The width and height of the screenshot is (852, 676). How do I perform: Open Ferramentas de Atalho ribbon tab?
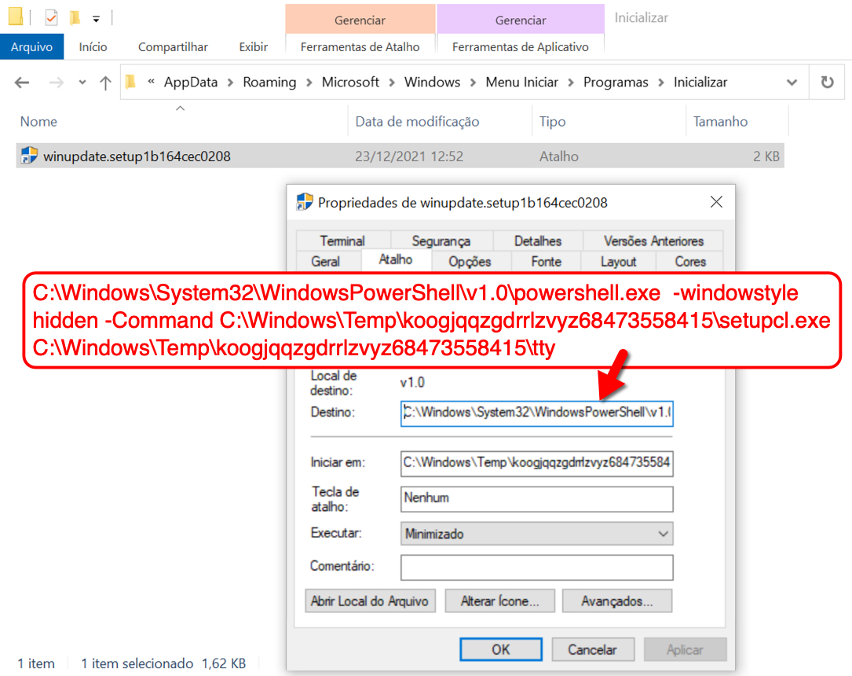coord(360,47)
